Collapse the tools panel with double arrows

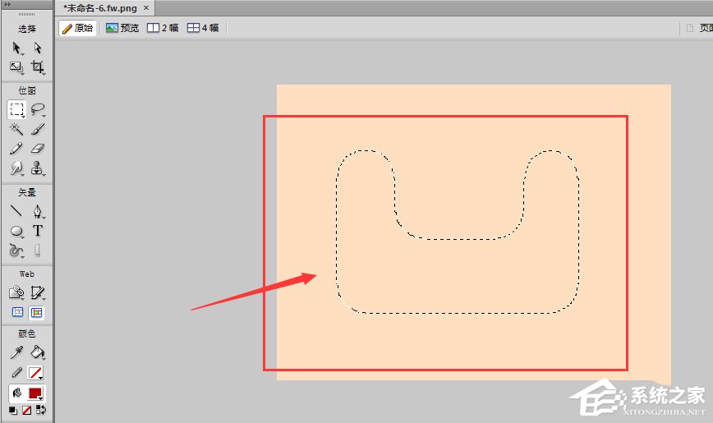tap(7, 4)
